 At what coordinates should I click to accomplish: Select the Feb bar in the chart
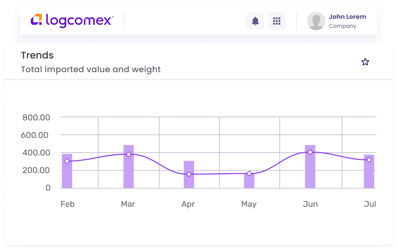tap(67, 177)
